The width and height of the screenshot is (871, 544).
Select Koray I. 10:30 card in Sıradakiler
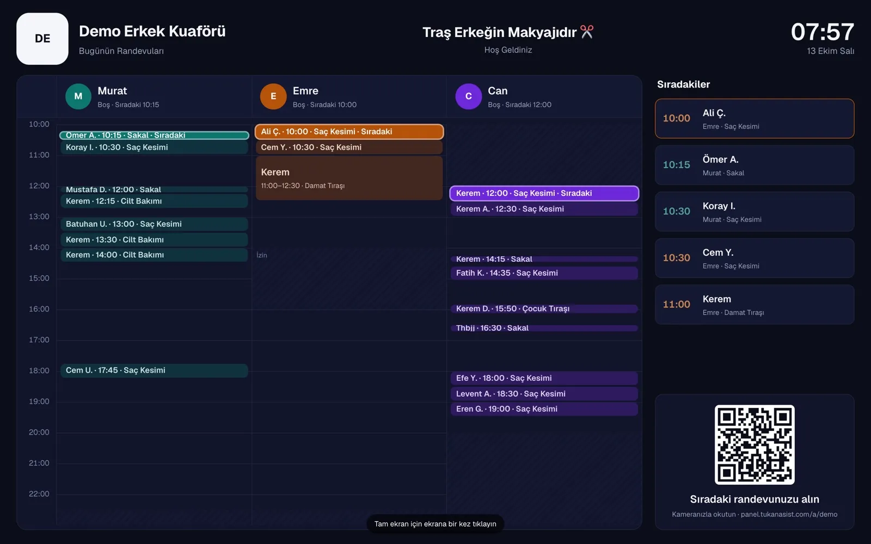pos(755,212)
